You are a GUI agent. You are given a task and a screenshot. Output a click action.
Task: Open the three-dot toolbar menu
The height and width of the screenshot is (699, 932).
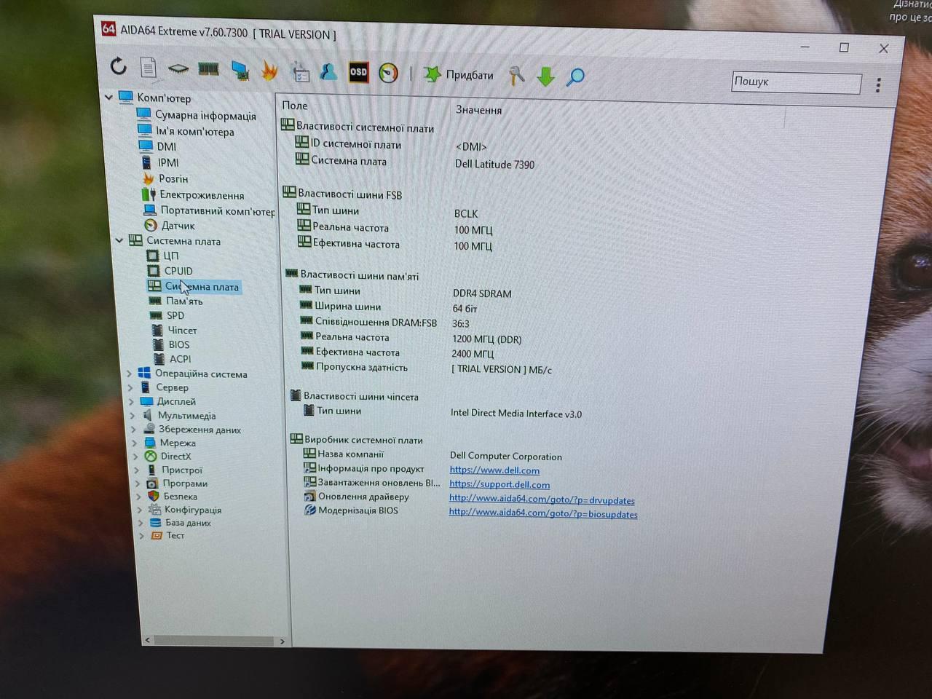(878, 85)
